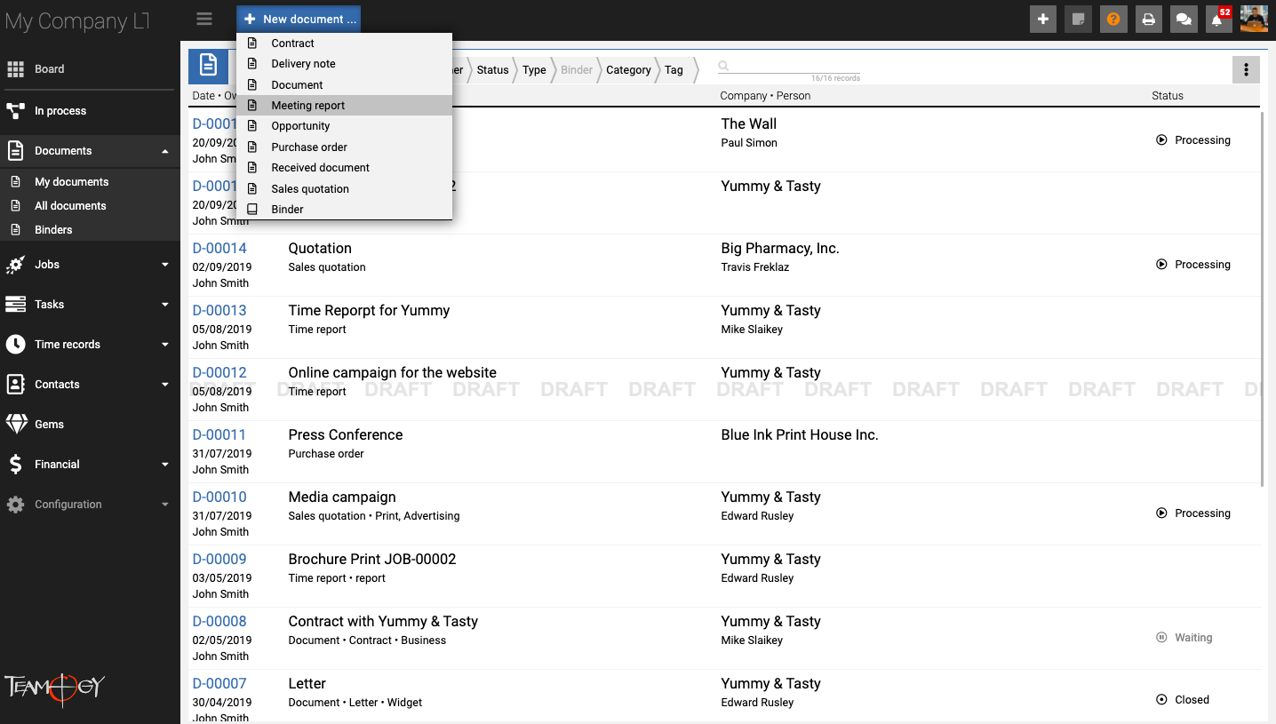Click the search records field
Screen dimensions: 1276x724
click(791, 67)
